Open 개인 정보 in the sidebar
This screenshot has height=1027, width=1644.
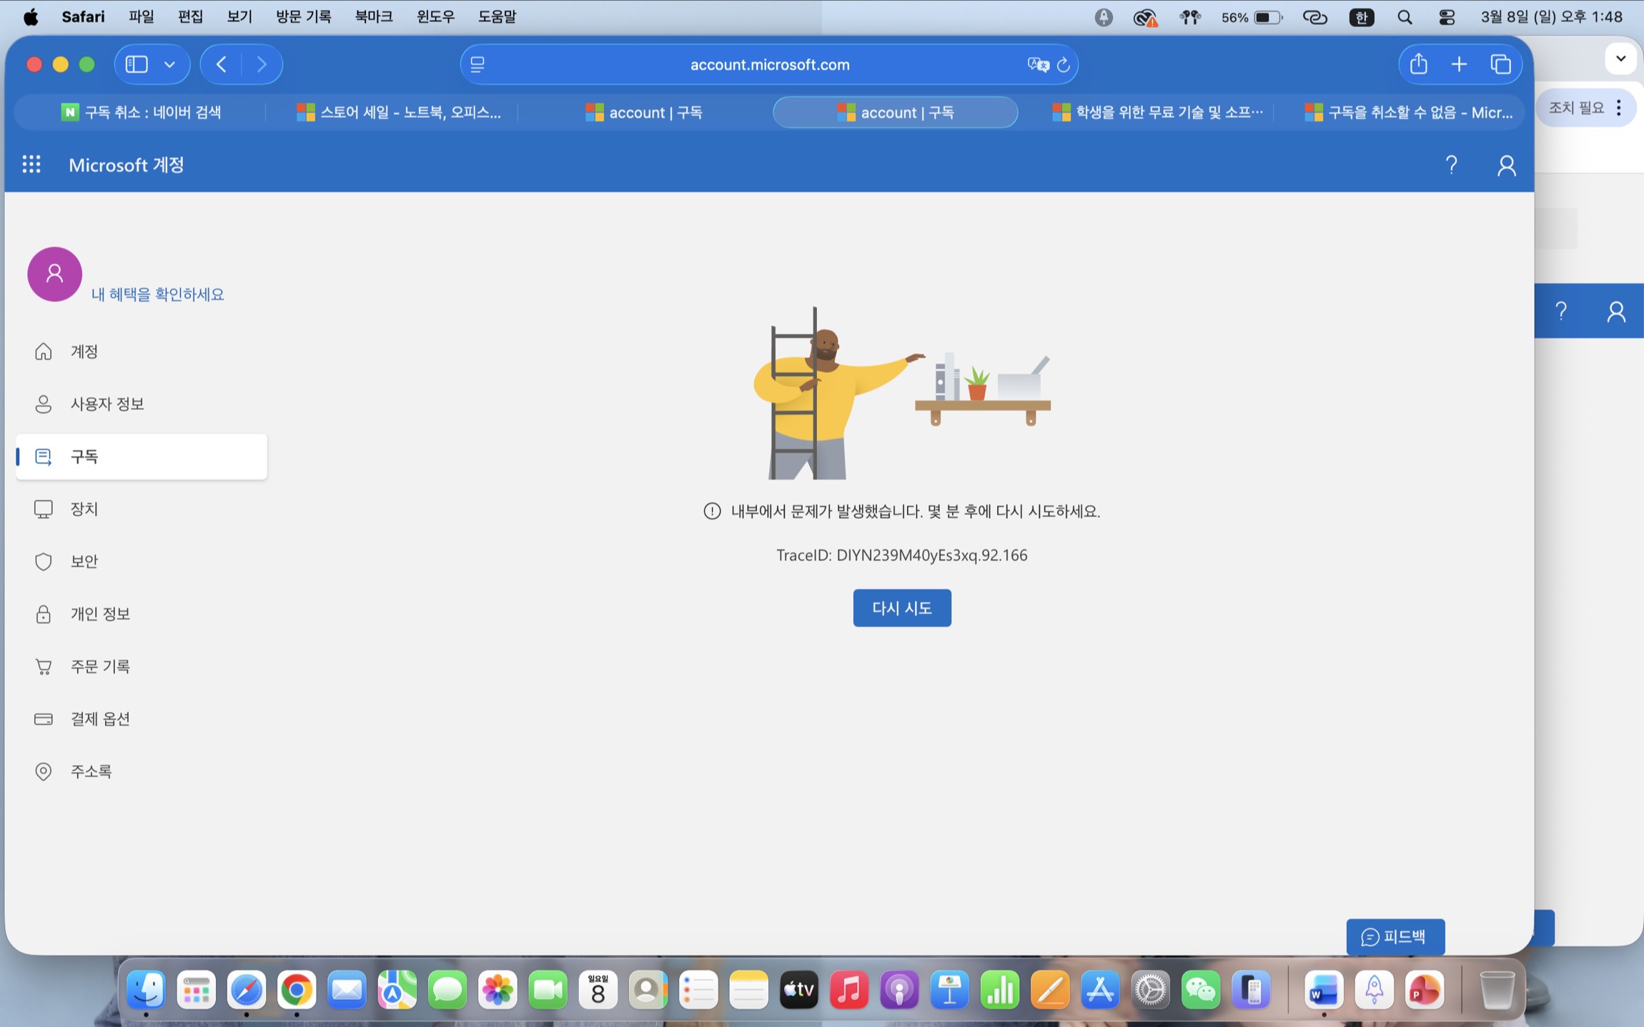142,614
